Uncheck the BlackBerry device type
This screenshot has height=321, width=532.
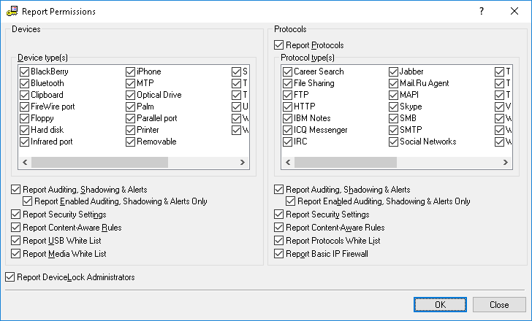25,71
